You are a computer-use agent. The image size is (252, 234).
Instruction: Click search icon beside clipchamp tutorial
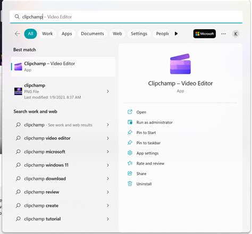pyautogui.click(x=18, y=219)
